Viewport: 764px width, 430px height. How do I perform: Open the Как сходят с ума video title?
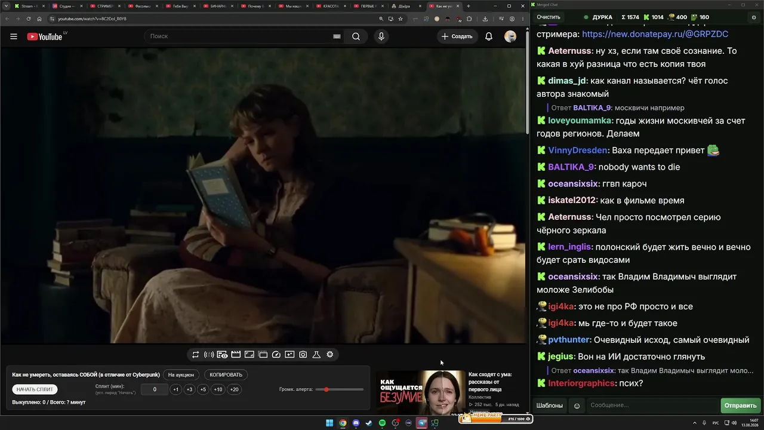click(x=490, y=382)
